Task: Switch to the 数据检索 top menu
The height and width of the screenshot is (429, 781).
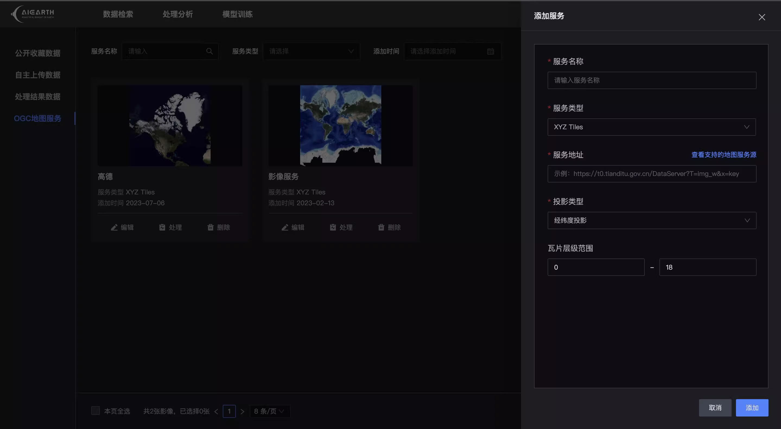Action: click(118, 14)
